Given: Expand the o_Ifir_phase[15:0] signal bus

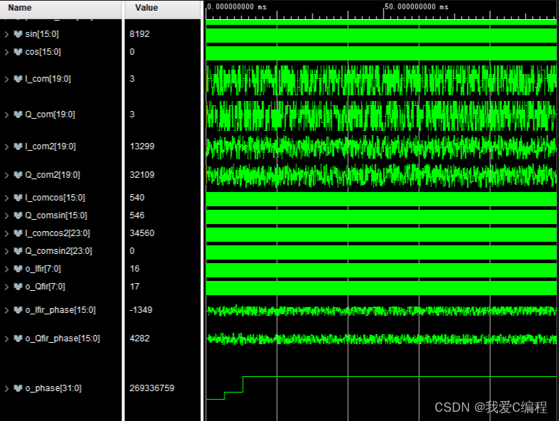Looking at the screenshot, I should 6,310.
